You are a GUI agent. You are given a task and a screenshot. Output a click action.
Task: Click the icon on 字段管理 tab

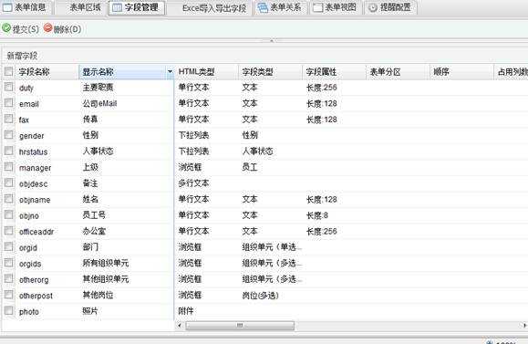117,7
